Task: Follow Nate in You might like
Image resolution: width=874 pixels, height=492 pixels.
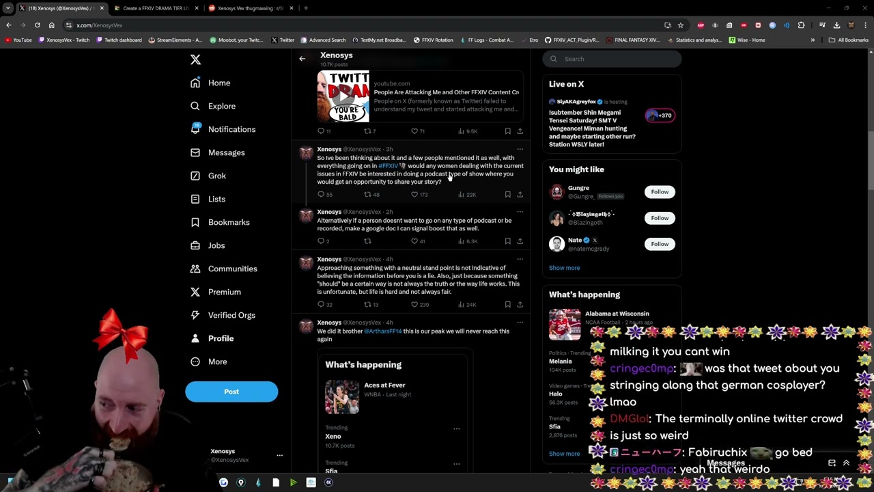Action: coord(660,244)
